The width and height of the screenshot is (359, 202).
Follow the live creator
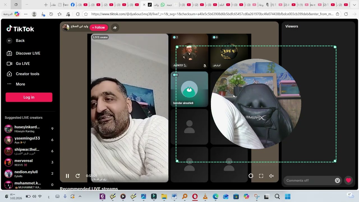coord(99,27)
